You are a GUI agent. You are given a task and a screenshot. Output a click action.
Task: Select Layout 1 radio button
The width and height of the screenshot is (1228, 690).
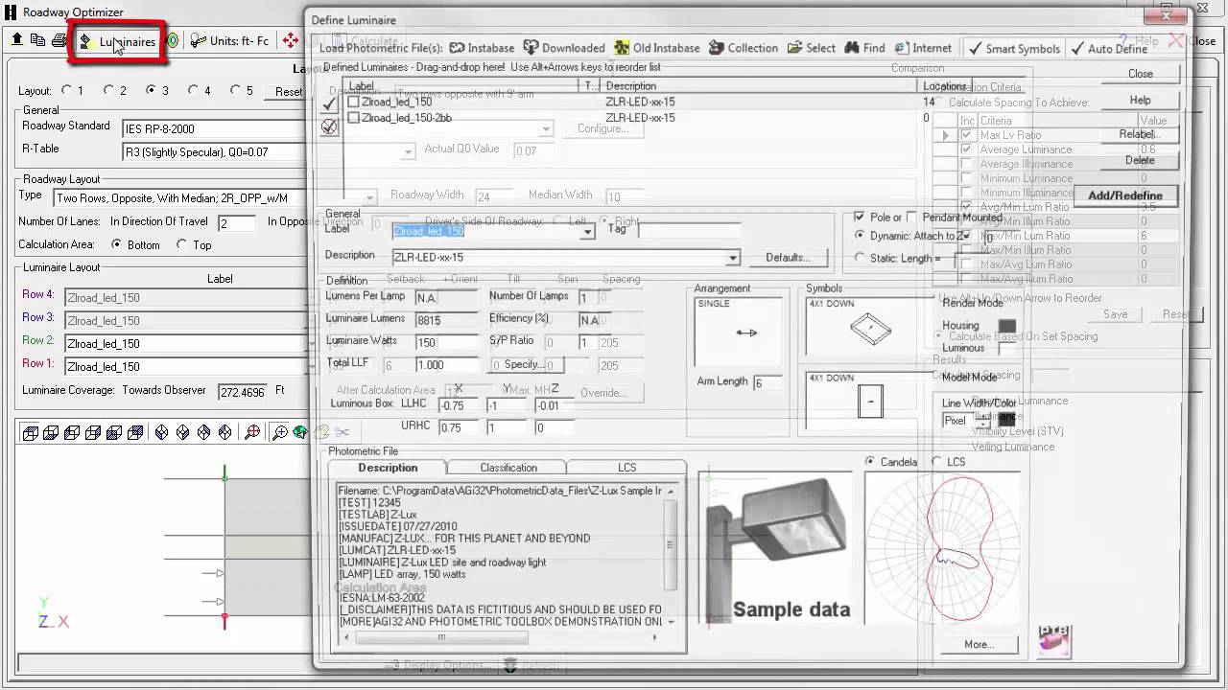(66, 90)
